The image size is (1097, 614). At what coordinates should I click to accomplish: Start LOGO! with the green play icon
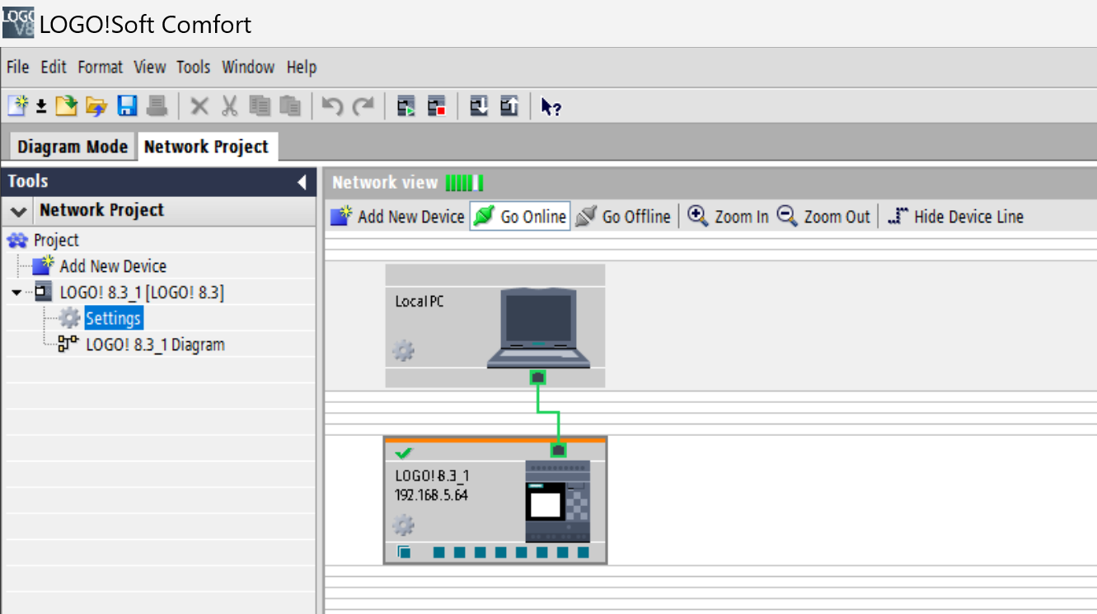pos(406,105)
